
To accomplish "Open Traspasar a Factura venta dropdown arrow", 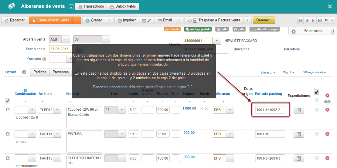I will [x=248, y=20].
